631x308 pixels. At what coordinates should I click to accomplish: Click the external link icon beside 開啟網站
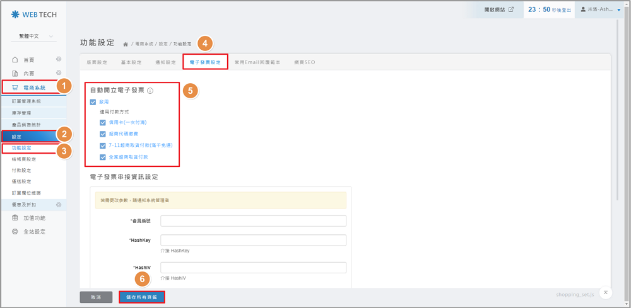(511, 9)
